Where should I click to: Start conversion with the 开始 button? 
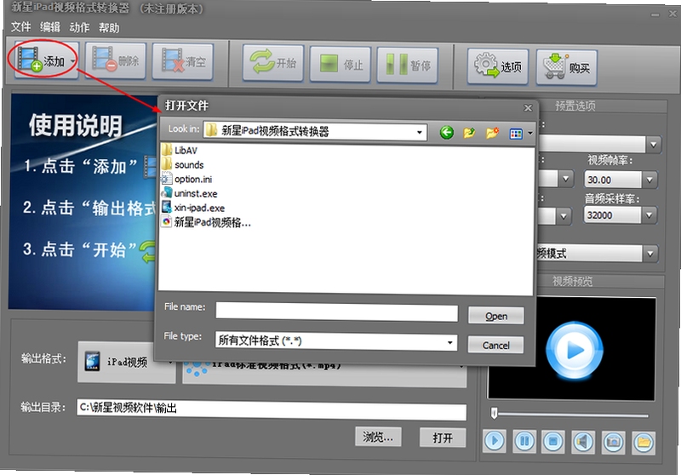point(273,63)
